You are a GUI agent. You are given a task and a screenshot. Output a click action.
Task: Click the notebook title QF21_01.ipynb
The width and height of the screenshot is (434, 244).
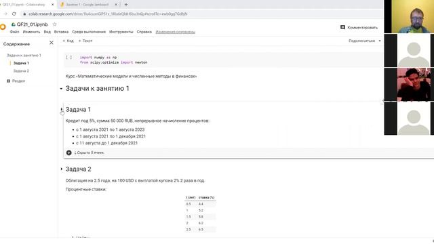[x=32, y=24]
